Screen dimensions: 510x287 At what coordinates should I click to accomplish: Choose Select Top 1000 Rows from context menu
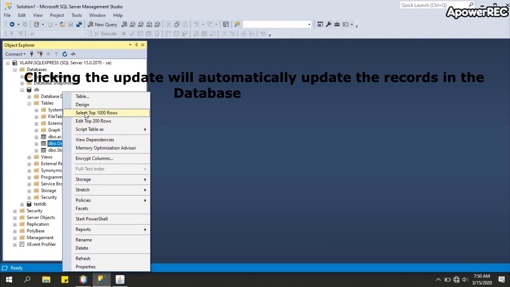click(x=106, y=113)
